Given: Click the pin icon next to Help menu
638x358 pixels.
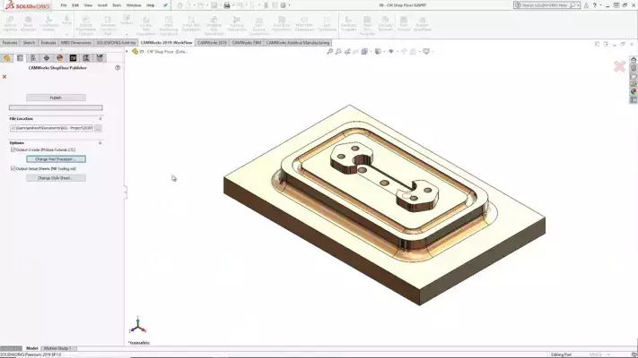Looking at the screenshot, I should 165,5.
